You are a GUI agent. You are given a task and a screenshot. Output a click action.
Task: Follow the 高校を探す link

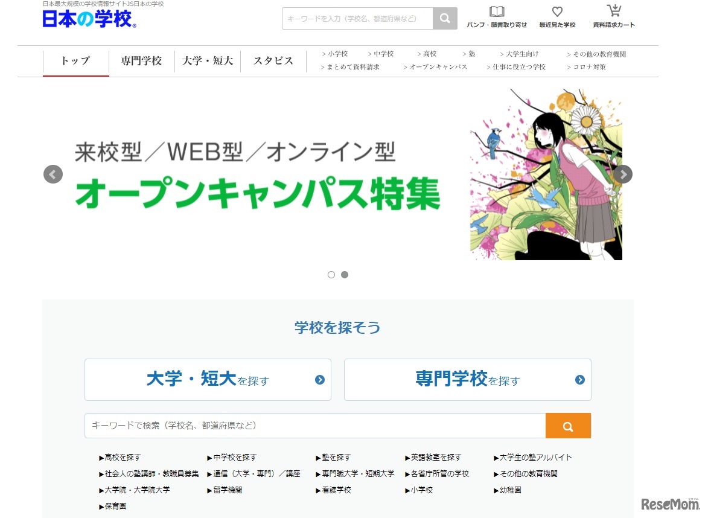(x=122, y=458)
